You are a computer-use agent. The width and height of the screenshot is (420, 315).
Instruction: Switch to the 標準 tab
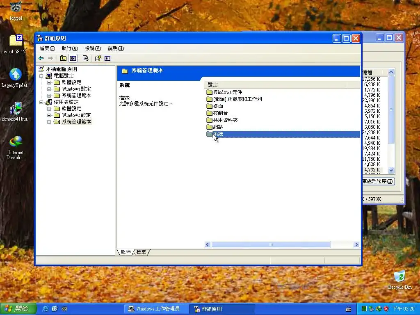tap(141, 252)
